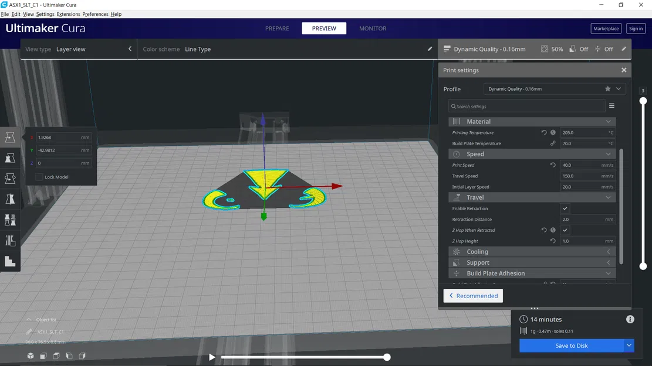This screenshot has width=652, height=366.
Task: Show print time info details icon
Action: tap(630, 319)
